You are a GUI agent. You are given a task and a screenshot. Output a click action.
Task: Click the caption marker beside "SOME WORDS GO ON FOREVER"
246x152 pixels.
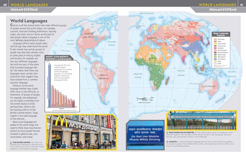[167, 133]
